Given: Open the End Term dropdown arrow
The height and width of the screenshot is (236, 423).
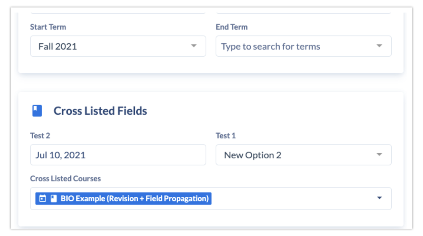Looking at the screenshot, I should click(x=379, y=46).
